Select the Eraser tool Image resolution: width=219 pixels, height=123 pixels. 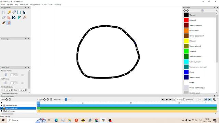click(x=14, y=12)
